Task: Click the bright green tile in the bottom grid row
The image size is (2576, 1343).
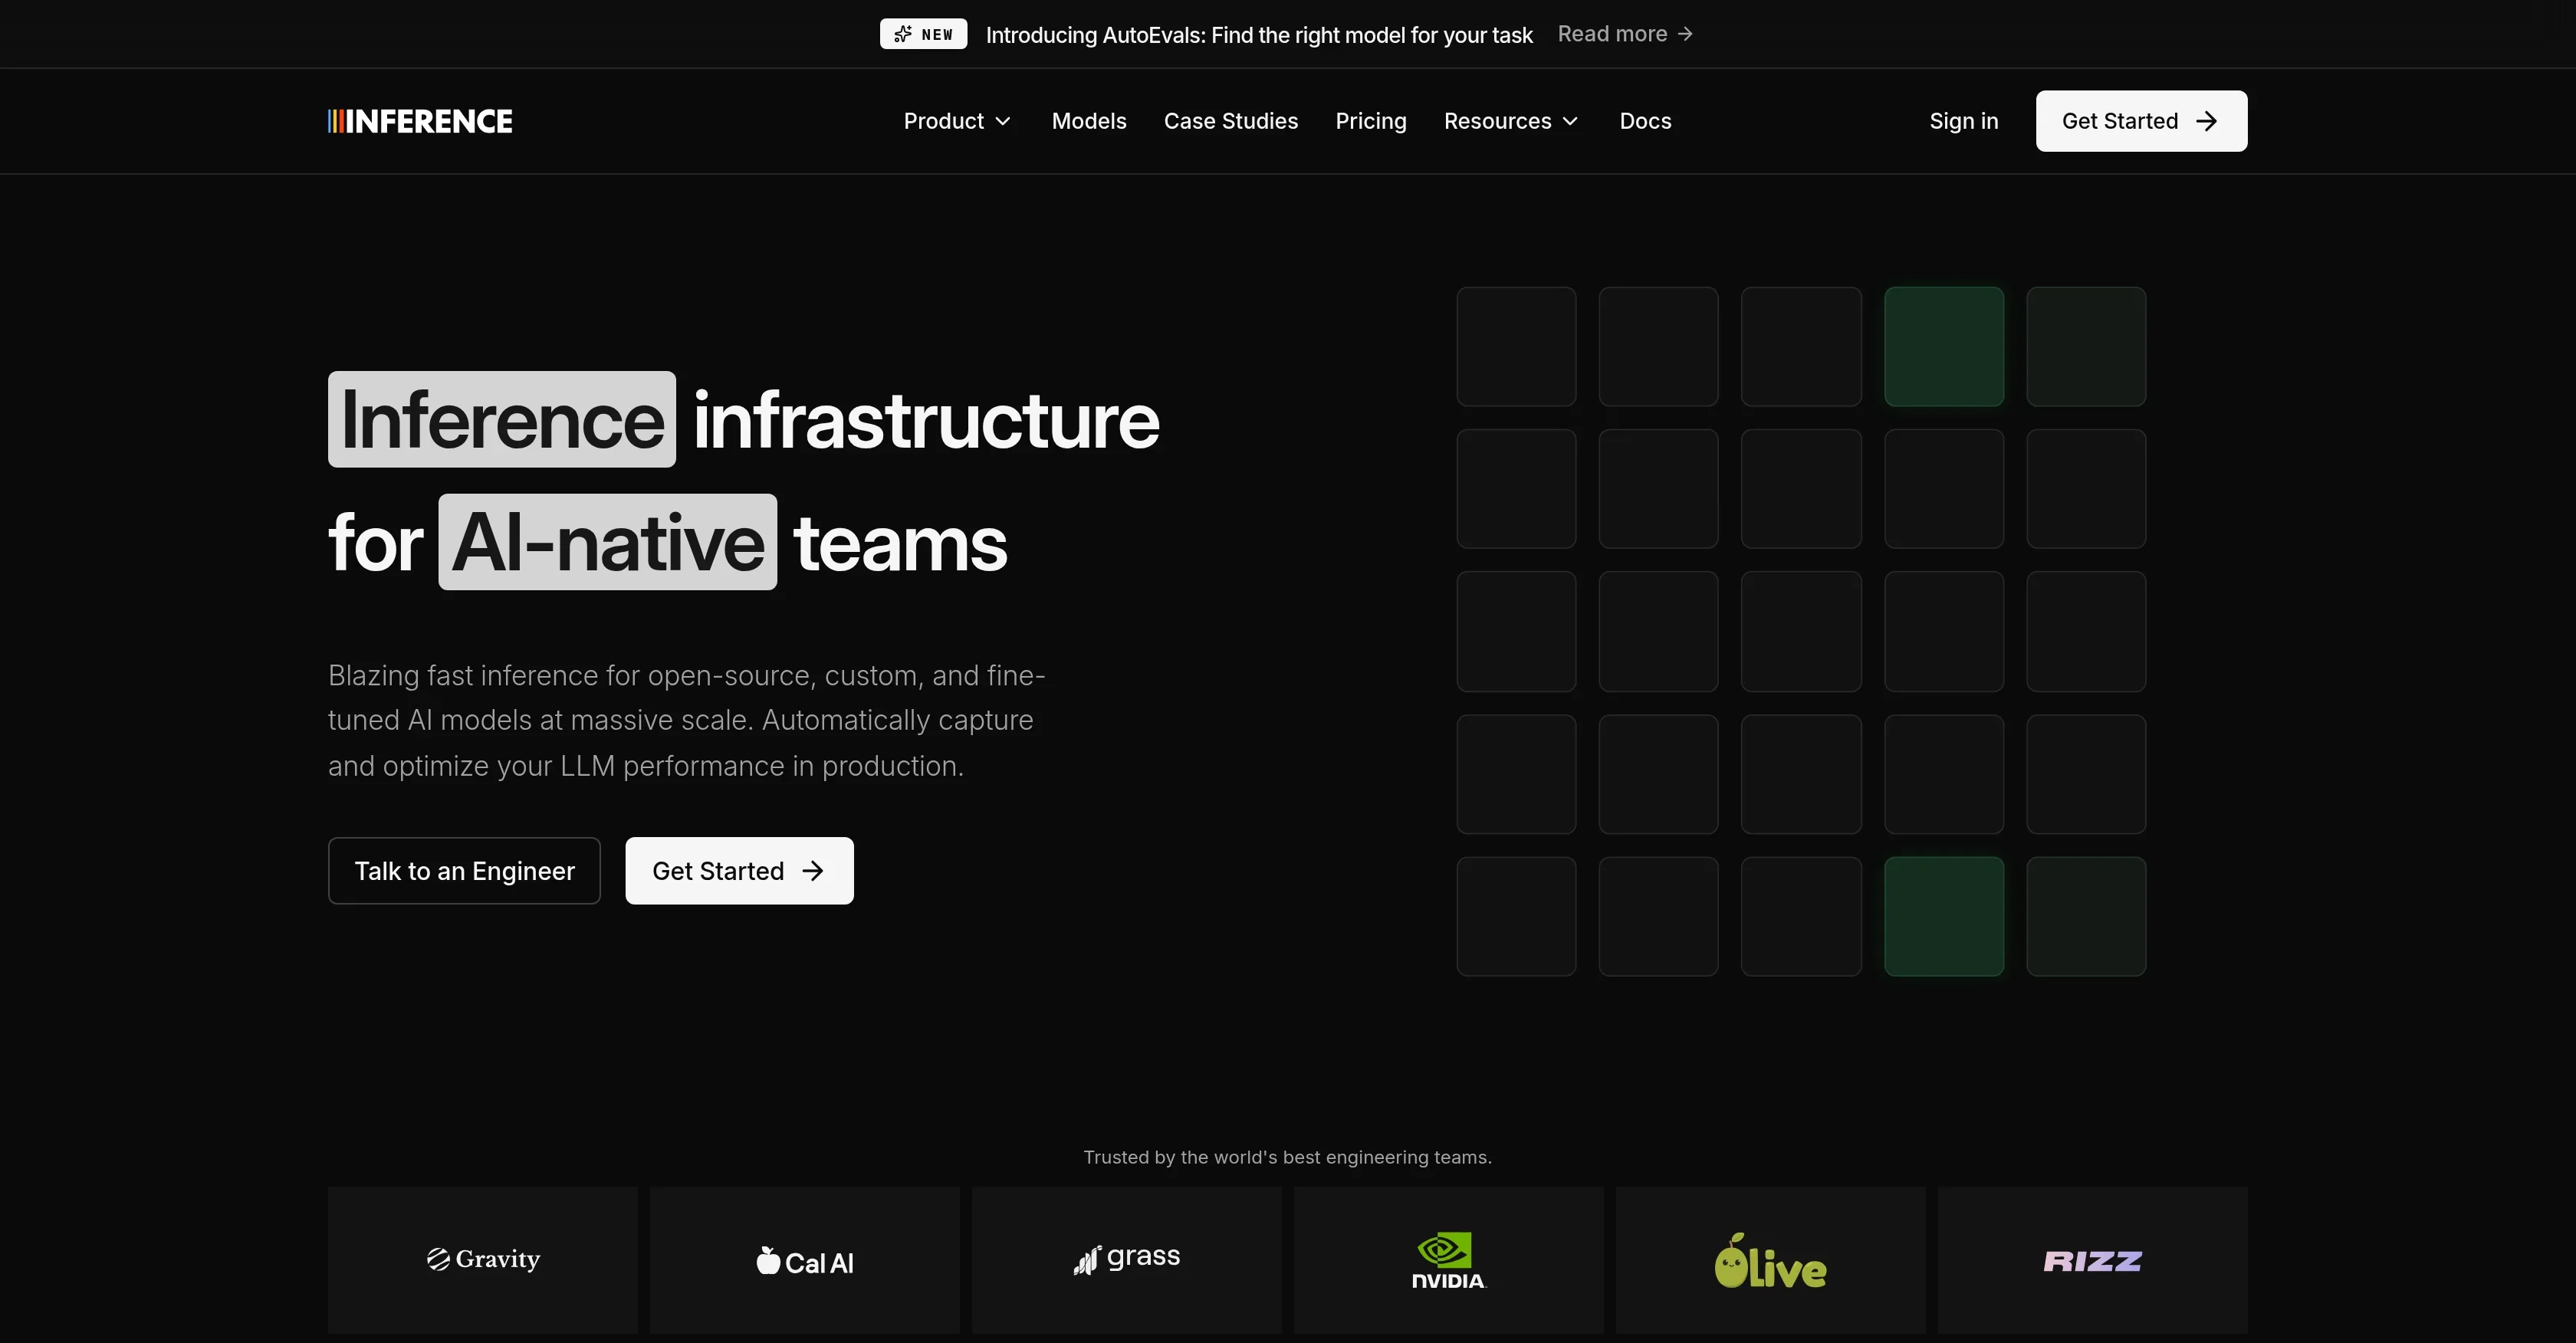Action: tap(1944, 917)
